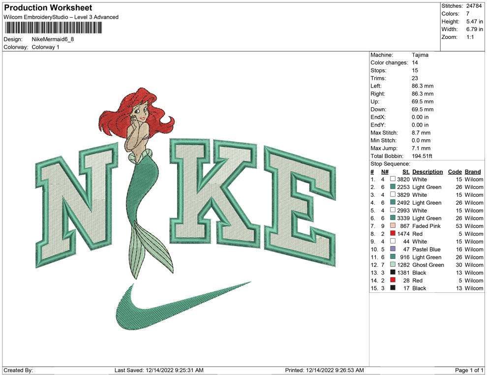This screenshot has width=487, height=375.
Task: Click the pastel blue swatch in row 10
Action: pos(393,249)
